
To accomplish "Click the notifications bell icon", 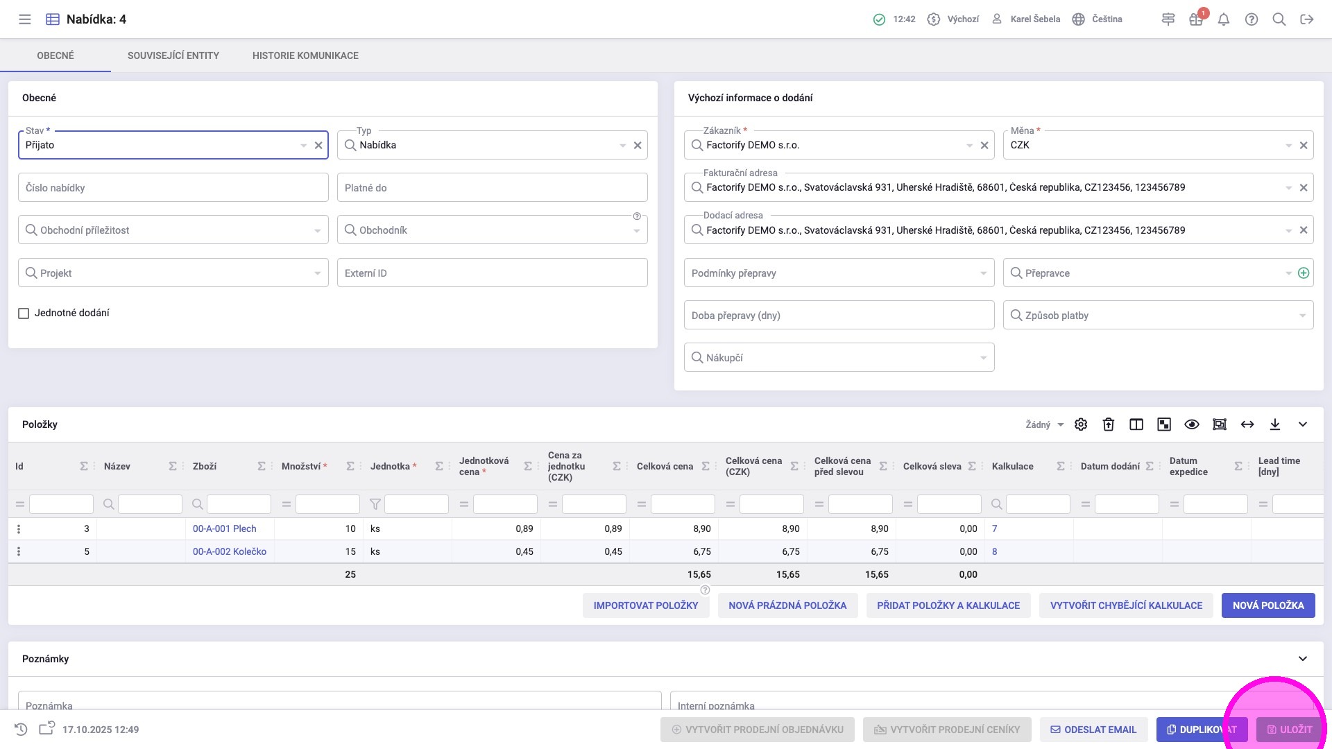I will (1224, 19).
